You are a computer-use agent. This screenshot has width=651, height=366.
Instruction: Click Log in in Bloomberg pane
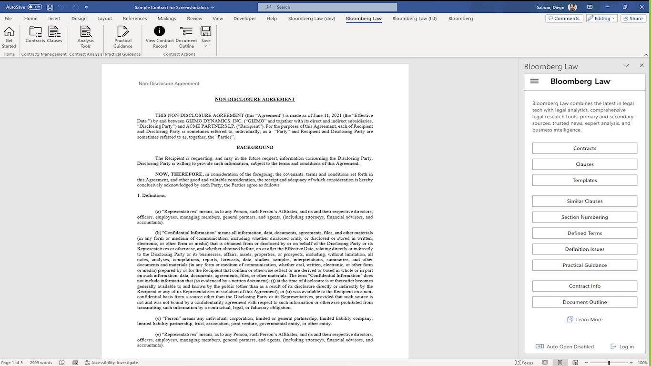tap(622, 346)
